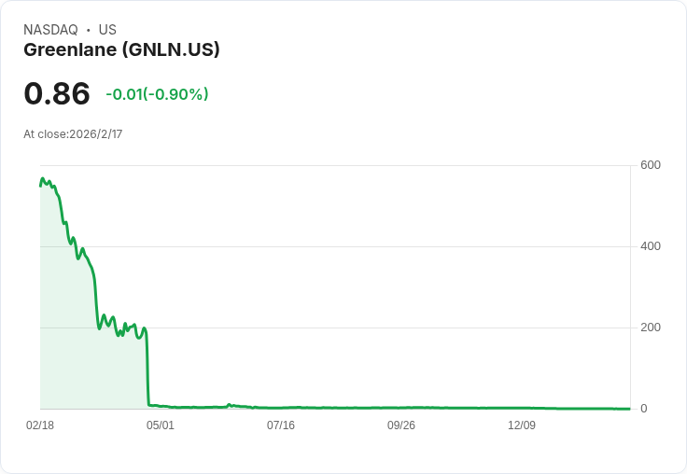This screenshot has width=687, height=474.
Task: Click the US market label
Action: pyautogui.click(x=107, y=30)
